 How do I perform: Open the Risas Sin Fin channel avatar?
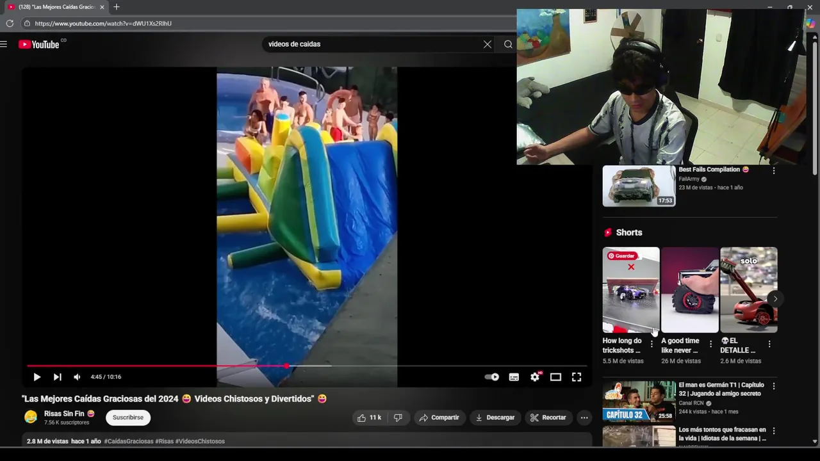click(31, 417)
